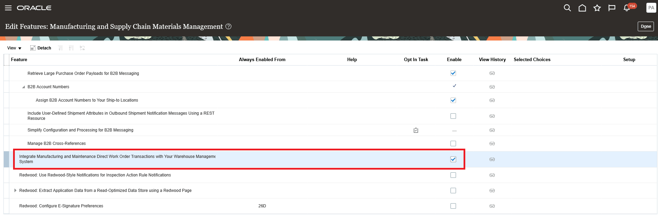658x218 pixels.
Task: Click the Collapse toolbar icon
Action: (x=61, y=48)
